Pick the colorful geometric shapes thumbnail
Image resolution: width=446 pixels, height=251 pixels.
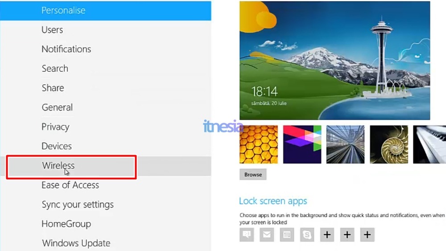pyautogui.click(x=302, y=144)
